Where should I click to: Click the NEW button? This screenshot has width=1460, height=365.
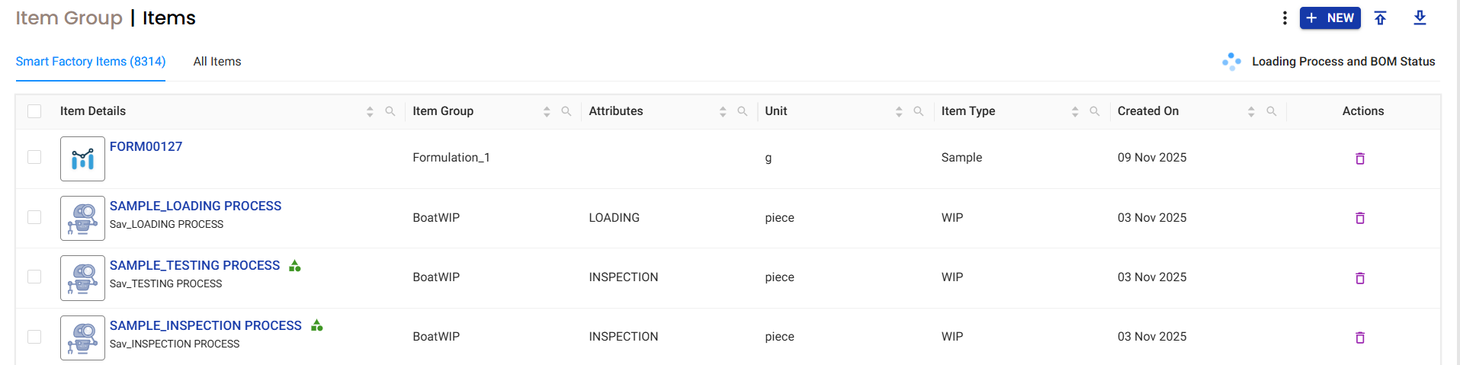point(1330,18)
